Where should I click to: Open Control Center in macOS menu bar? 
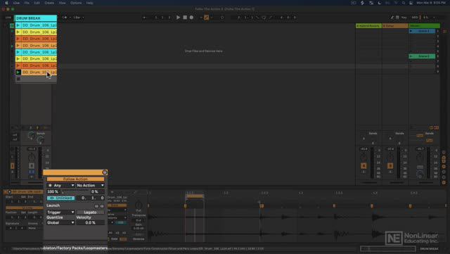point(411,3)
